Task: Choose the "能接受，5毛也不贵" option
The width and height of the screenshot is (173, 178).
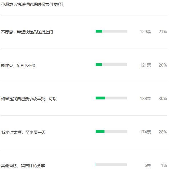Action: [x=18, y=65]
